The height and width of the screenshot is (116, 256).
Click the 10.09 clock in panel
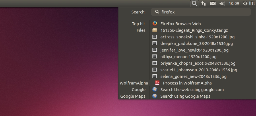[x=234, y=3]
